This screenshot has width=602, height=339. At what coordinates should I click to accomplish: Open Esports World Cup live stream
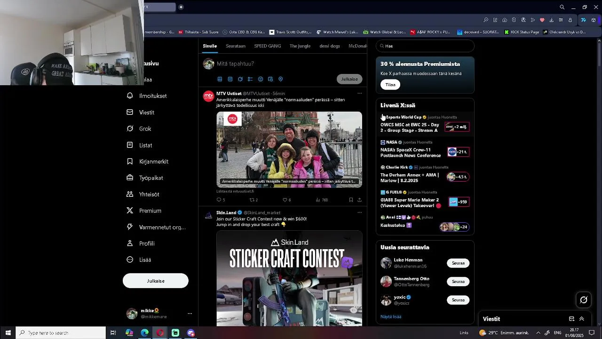click(425, 124)
